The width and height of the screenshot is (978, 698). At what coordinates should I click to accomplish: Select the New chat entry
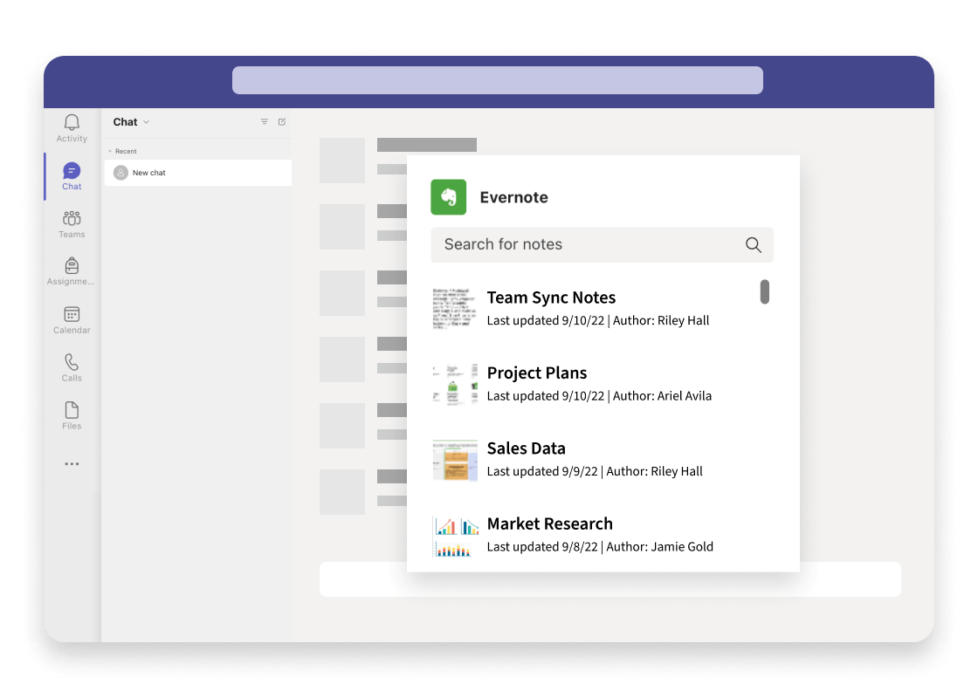pyautogui.click(x=198, y=173)
